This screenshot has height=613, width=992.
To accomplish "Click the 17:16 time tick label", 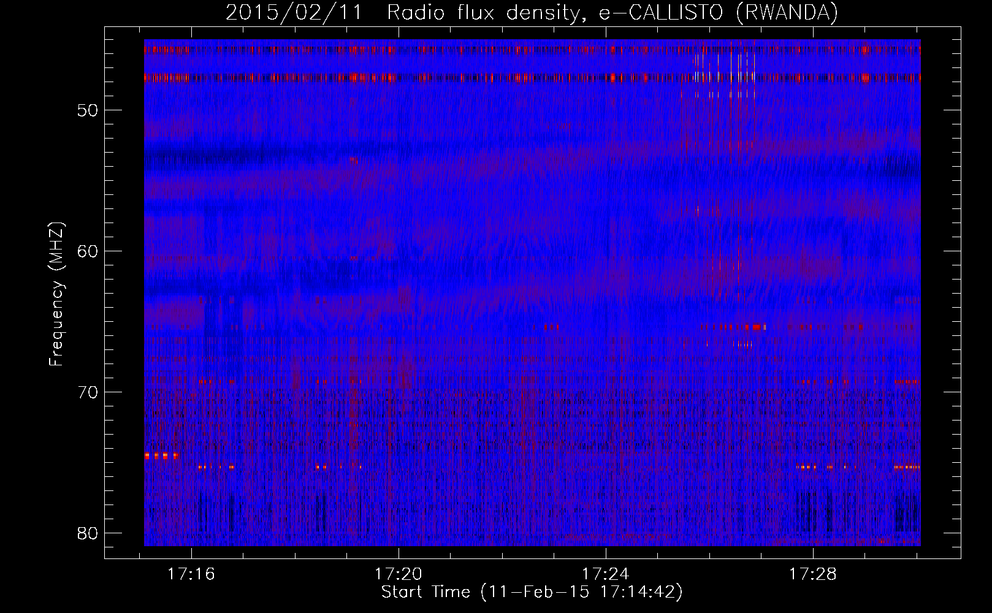I will tap(191, 574).
